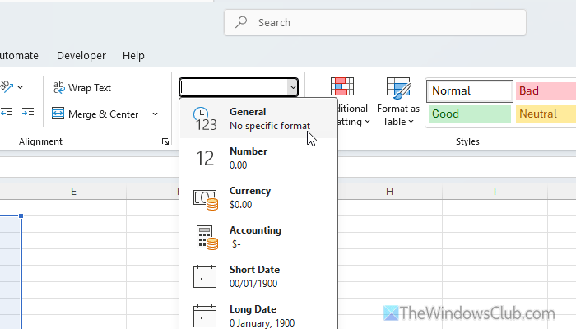Click the General clock-123 icon
The width and height of the screenshot is (576, 329).
[x=206, y=119]
